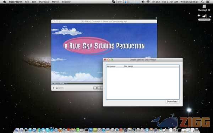Click the rewind button in player controls
The width and height of the screenshot is (213, 133).
coord(97,88)
